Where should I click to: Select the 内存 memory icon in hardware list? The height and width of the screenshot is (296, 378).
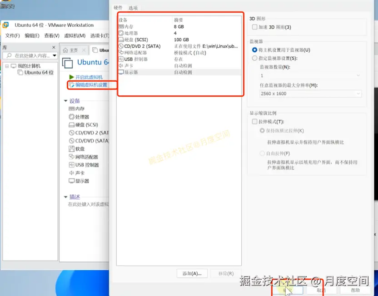click(x=121, y=27)
